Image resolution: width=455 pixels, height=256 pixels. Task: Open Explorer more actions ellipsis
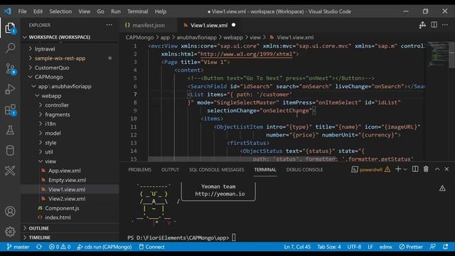click(x=109, y=26)
